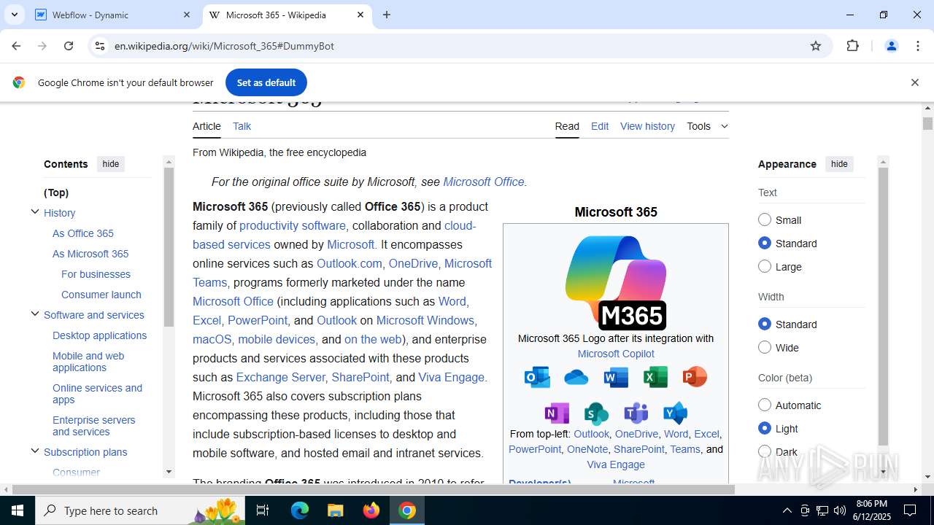This screenshot has width=934, height=525.
Task: Open the Exchange Server link
Action: pos(281,377)
